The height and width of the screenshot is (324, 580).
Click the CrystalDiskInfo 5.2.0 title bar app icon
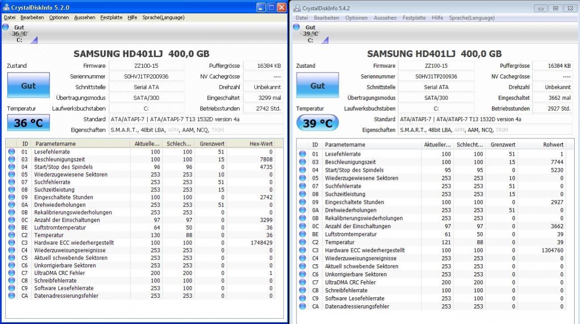[6, 7]
